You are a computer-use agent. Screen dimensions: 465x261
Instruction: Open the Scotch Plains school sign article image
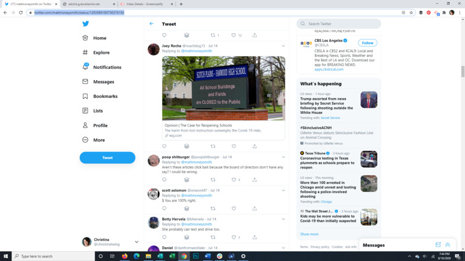[223, 88]
